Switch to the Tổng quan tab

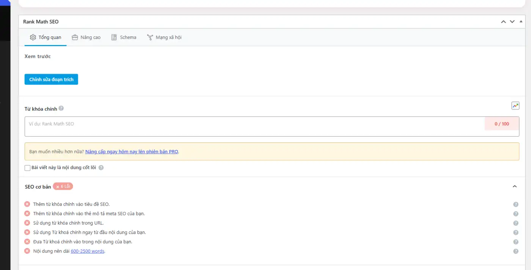46,37
